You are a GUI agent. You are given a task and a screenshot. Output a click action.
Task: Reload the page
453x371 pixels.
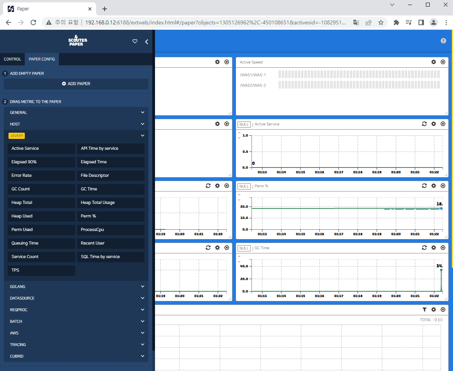coord(33,22)
